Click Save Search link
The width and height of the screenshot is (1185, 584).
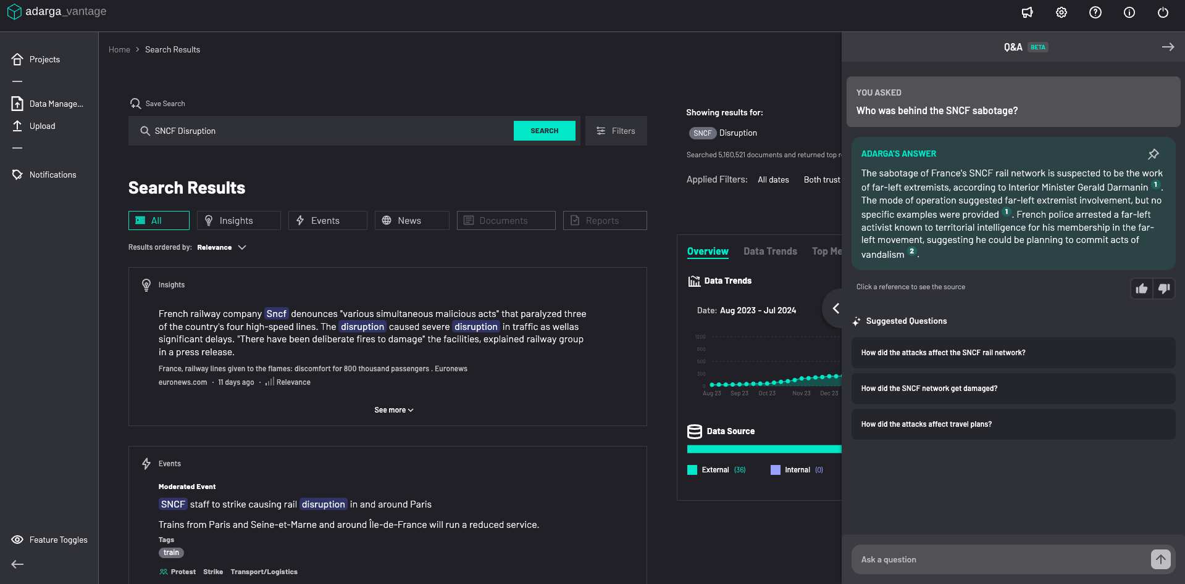[165, 104]
